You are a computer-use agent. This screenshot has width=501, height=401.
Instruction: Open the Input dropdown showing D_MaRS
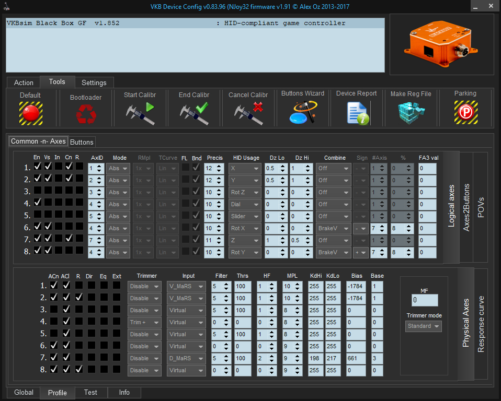click(187, 358)
